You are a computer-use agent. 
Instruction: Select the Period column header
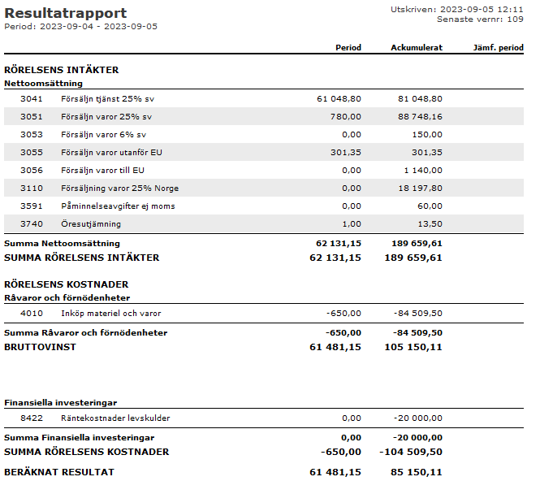[x=348, y=48]
